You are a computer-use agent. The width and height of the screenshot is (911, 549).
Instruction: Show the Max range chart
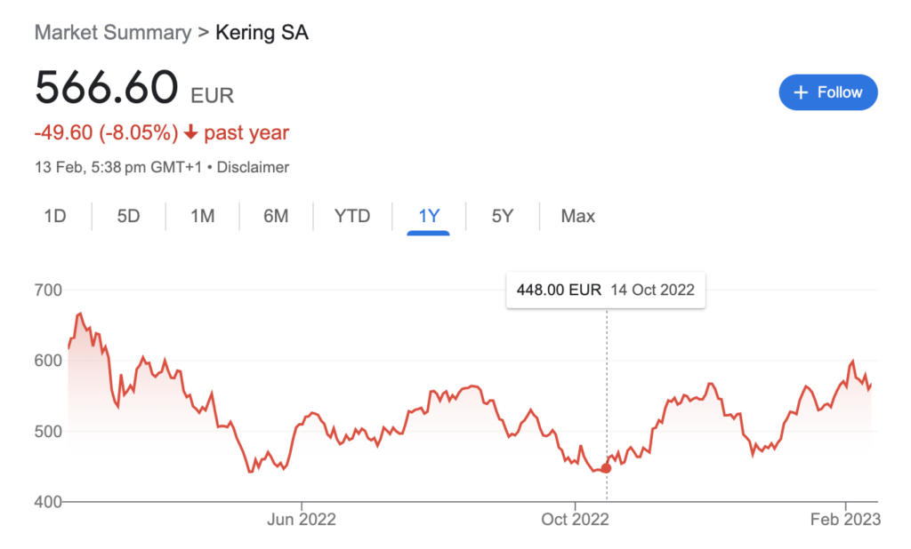578,217
